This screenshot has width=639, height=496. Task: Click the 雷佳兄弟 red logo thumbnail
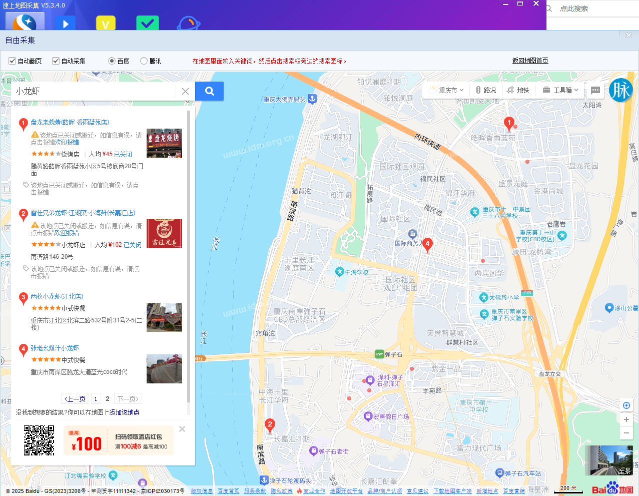[164, 234]
